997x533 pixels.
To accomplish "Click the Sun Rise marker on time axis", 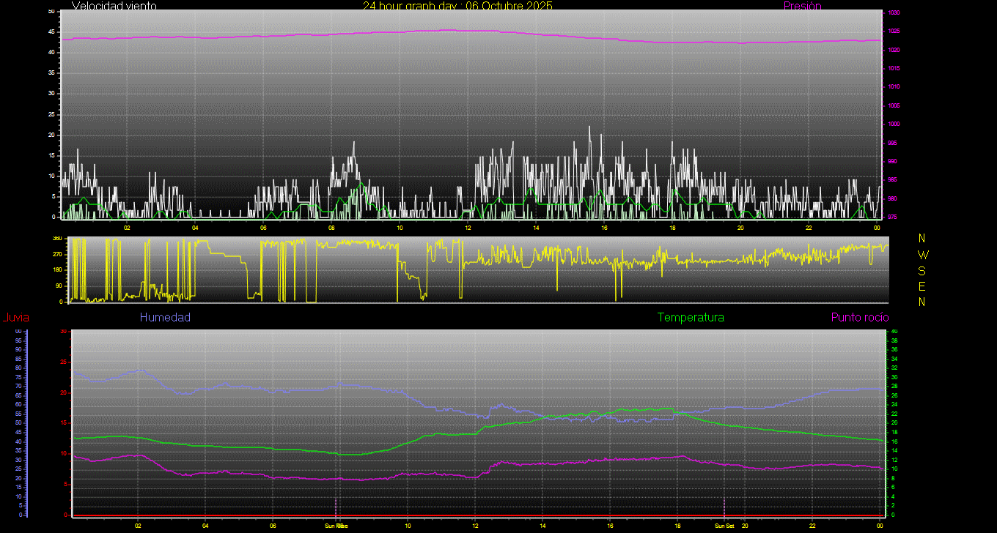I will click(x=336, y=526).
